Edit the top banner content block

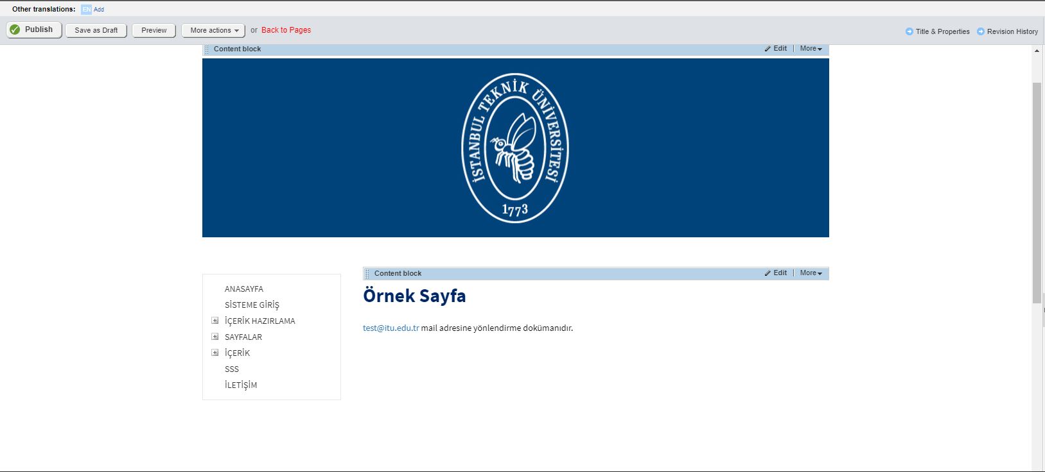(x=780, y=49)
